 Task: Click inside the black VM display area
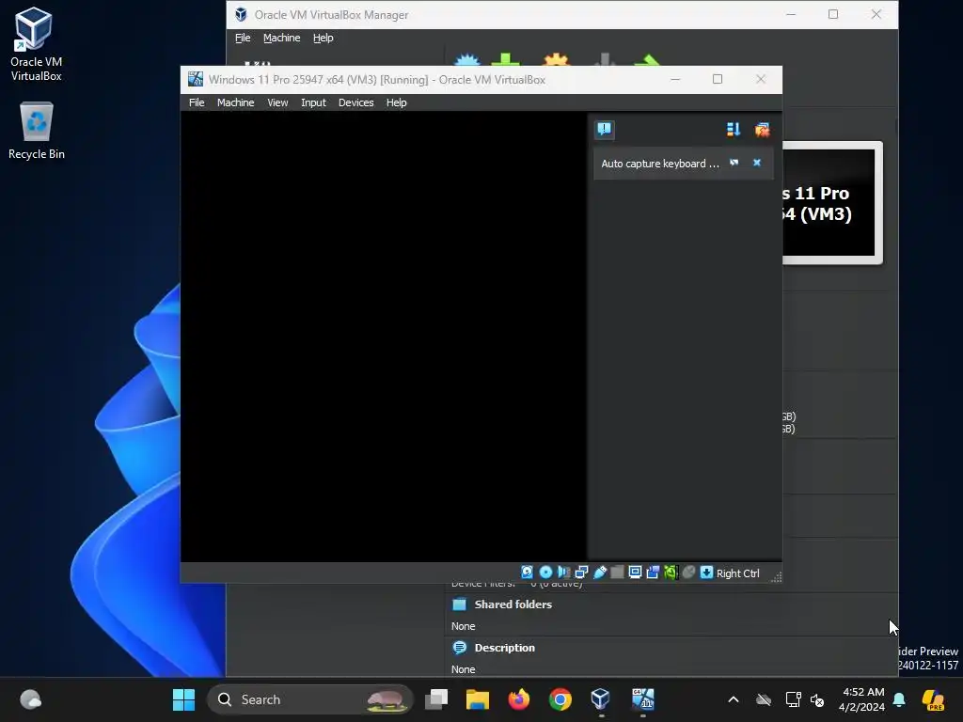pyautogui.click(x=384, y=336)
